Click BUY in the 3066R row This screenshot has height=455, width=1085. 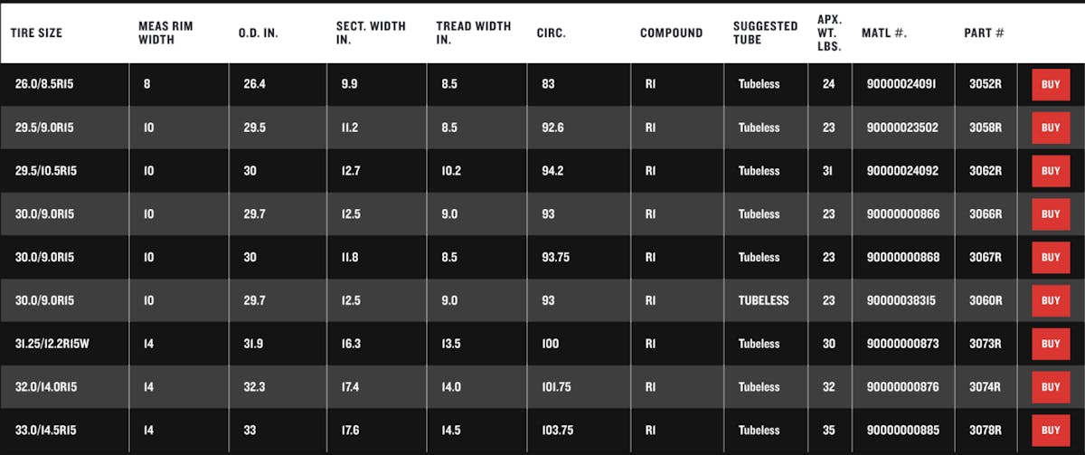(1050, 214)
